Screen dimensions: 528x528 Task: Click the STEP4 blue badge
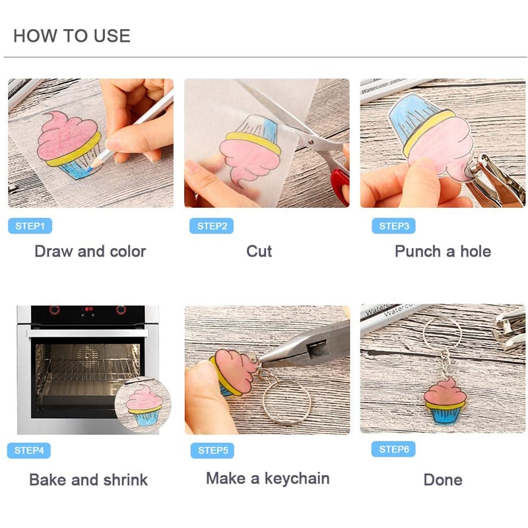[29, 451]
